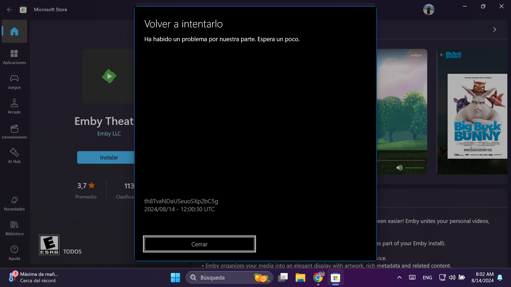This screenshot has width=511, height=287.
Task: Open Novedades in sidebar
Action: point(14,203)
